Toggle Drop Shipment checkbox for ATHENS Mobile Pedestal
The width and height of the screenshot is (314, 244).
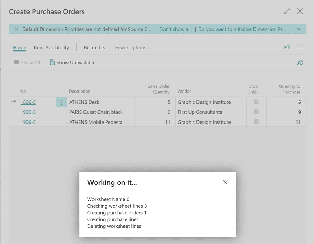[x=256, y=122]
